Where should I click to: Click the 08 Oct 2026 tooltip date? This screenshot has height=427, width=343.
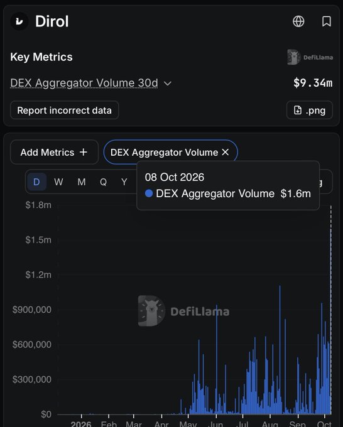175,177
